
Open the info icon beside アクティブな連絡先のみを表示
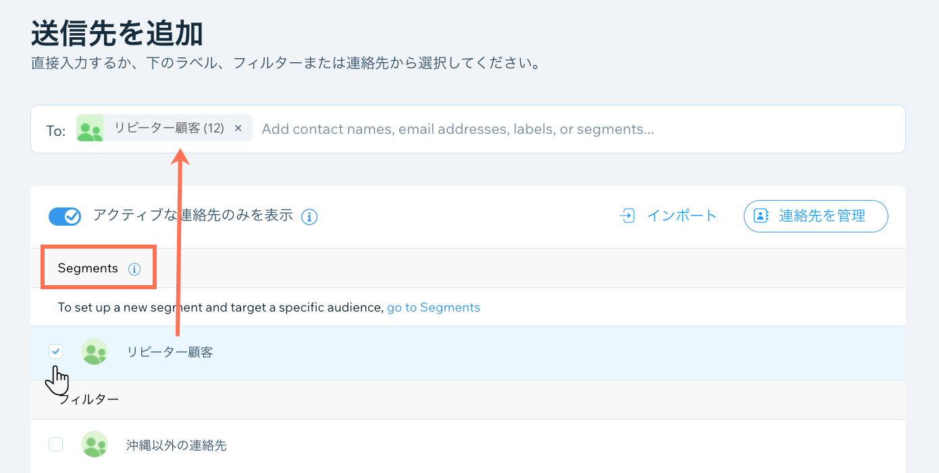[309, 217]
